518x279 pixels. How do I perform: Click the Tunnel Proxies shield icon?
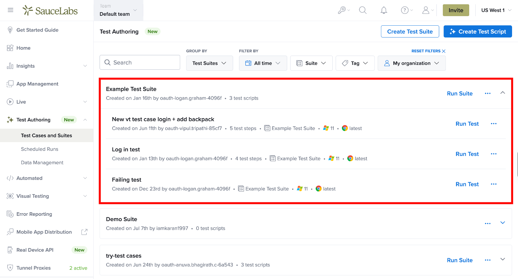coord(10,268)
